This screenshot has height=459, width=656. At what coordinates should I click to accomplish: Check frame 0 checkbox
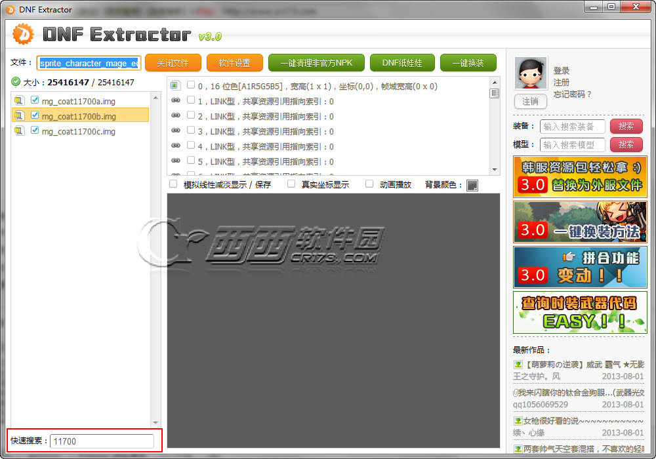191,85
